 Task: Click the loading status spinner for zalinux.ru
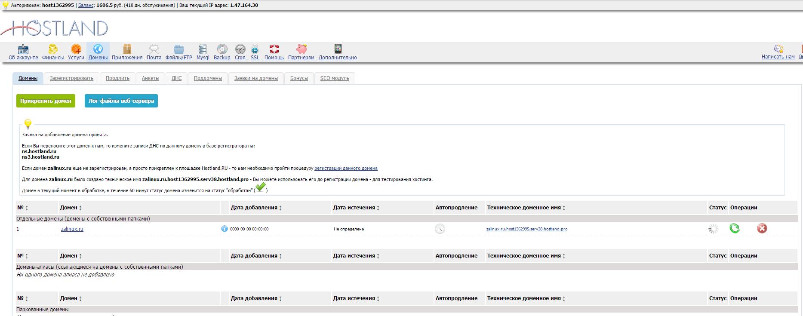tap(713, 229)
